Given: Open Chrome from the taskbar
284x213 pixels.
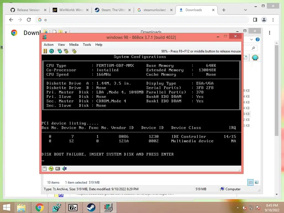Looking at the screenshot, I should pos(40,207).
